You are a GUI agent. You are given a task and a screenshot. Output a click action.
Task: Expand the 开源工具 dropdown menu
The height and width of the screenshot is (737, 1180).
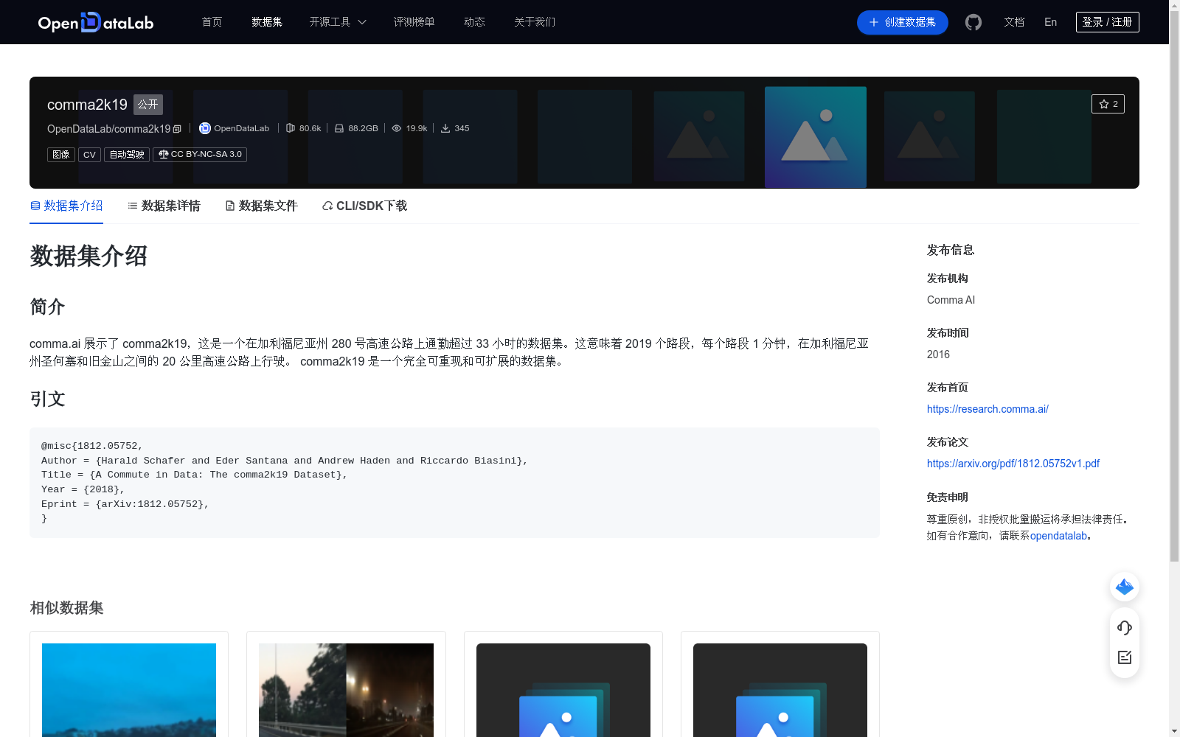(x=338, y=22)
